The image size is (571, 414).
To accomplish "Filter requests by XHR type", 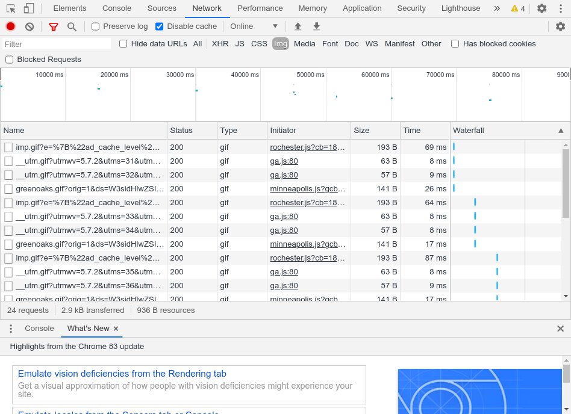I will click(220, 44).
